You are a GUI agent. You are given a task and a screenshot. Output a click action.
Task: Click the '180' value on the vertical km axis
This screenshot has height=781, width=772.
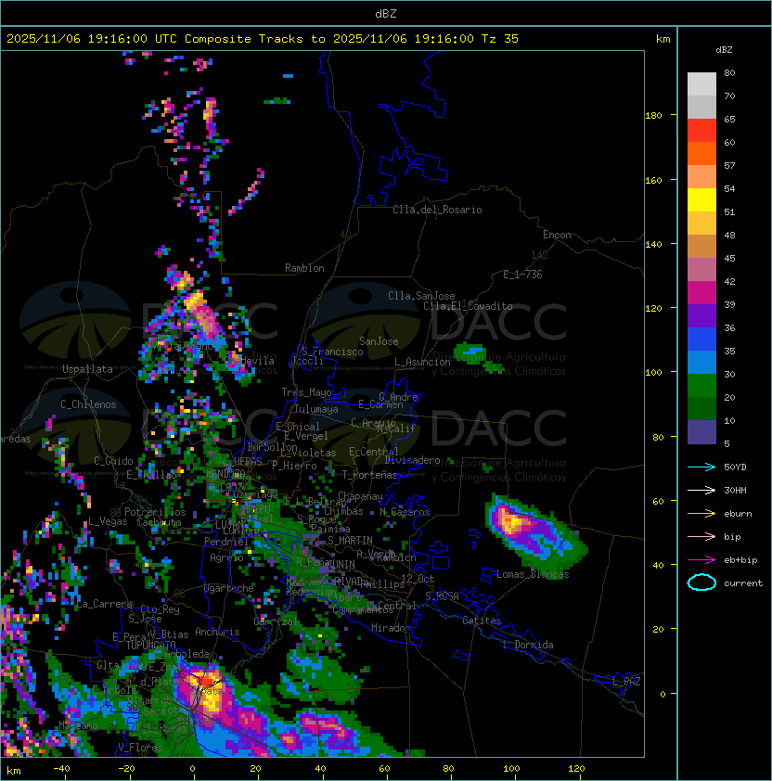click(x=653, y=116)
